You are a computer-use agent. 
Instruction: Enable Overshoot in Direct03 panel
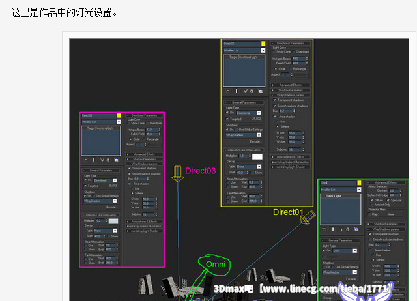[147, 123]
